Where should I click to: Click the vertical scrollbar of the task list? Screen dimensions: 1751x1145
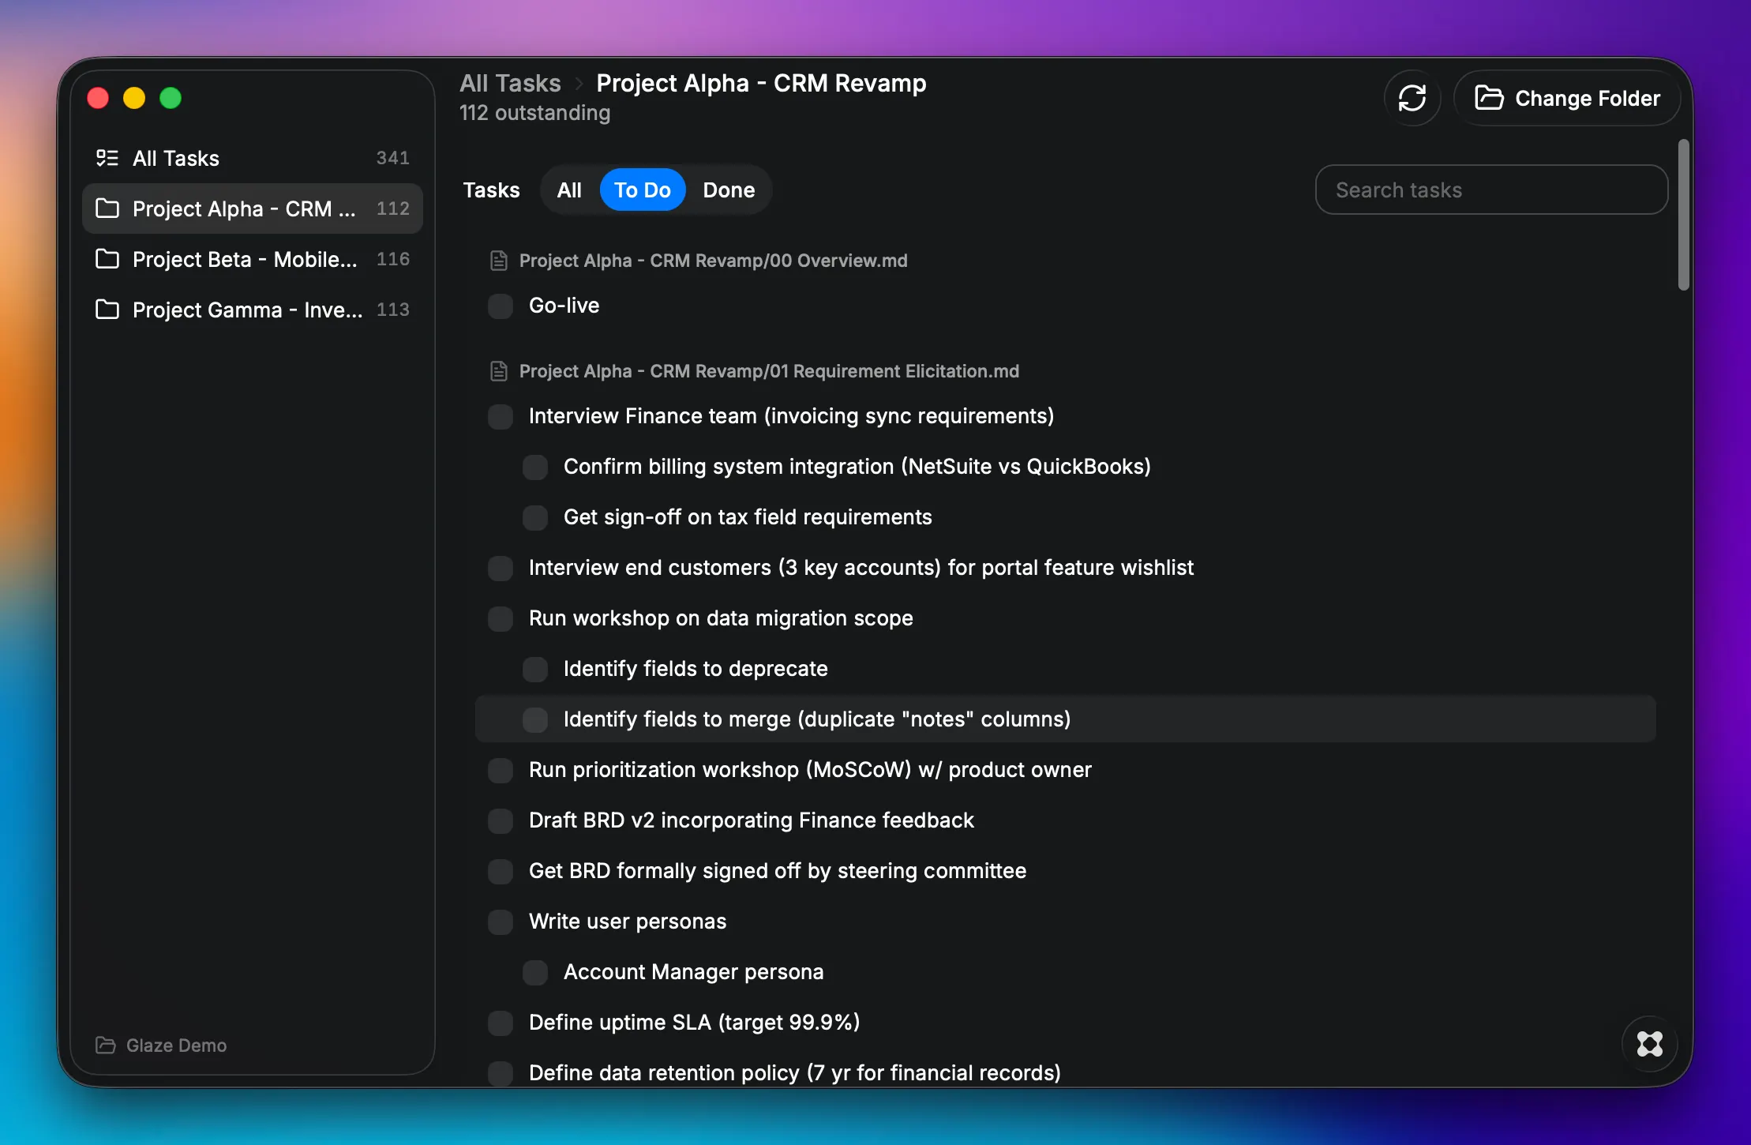point(1683,215)
